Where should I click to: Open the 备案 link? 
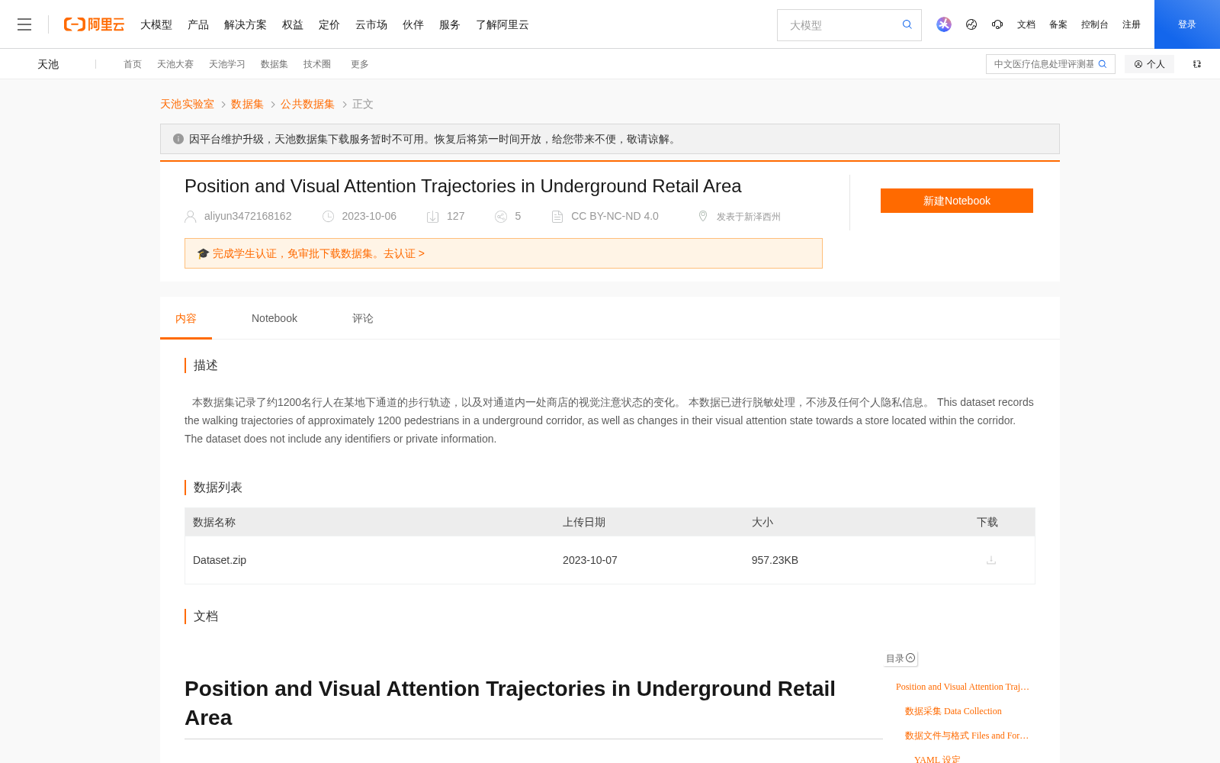[1058, 24]
